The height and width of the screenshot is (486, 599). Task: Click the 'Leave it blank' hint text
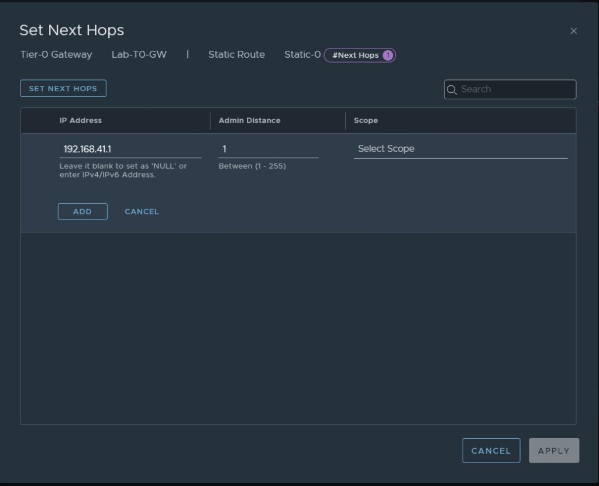(123, 171)
